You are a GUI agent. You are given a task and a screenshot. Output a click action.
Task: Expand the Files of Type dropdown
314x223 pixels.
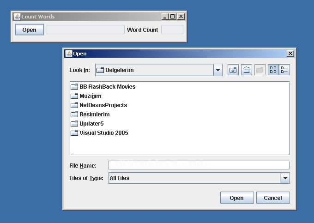[285, 178]
